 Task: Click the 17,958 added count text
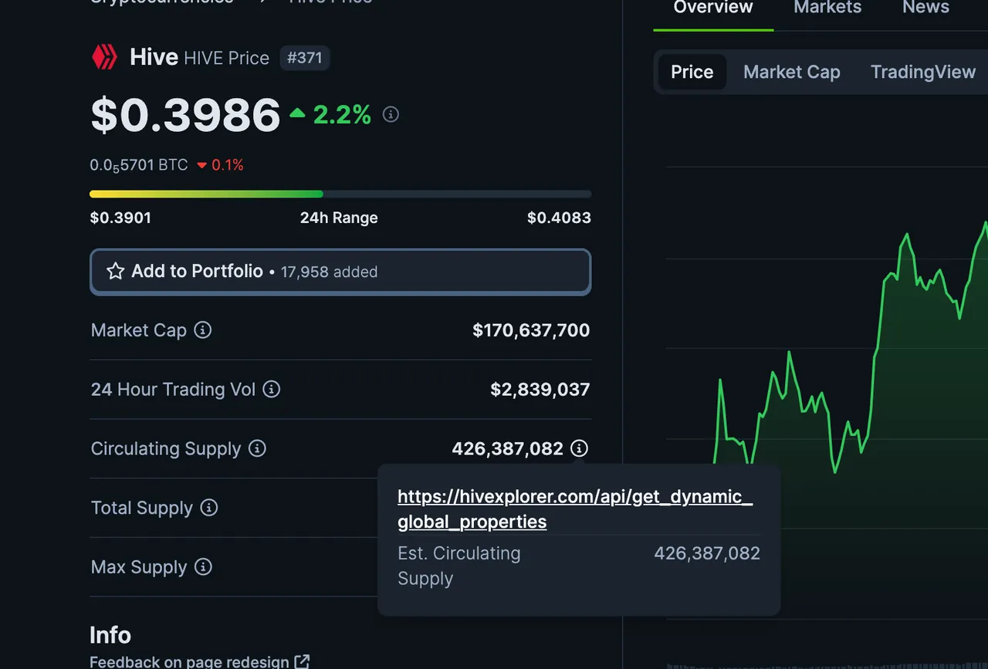tap(329, 272)
